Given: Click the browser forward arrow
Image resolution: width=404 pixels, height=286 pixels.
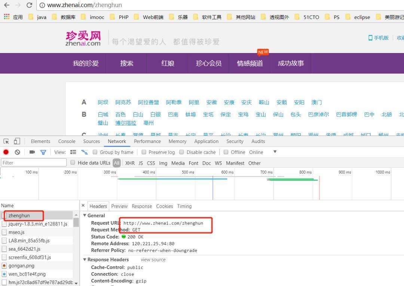Looking at the screenshot, I should (18, 5).
